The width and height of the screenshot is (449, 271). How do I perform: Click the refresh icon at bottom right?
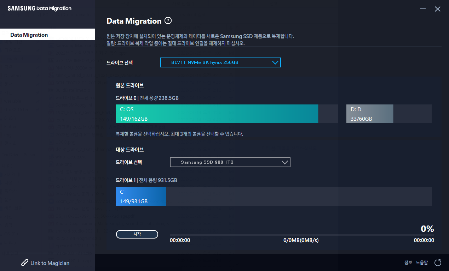coord(438,263)
